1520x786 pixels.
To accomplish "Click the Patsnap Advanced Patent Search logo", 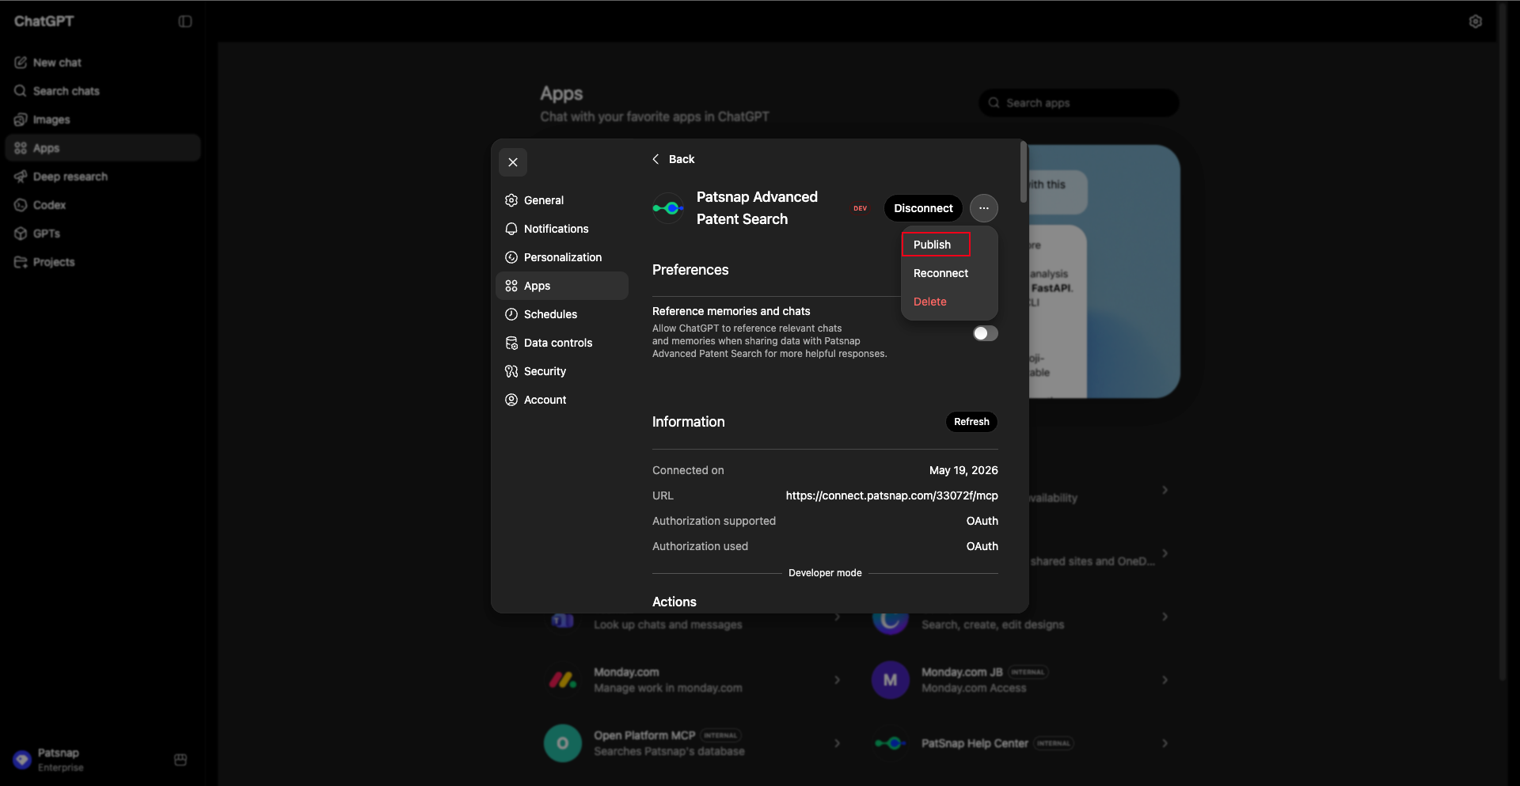I will (x=668, y=208).
